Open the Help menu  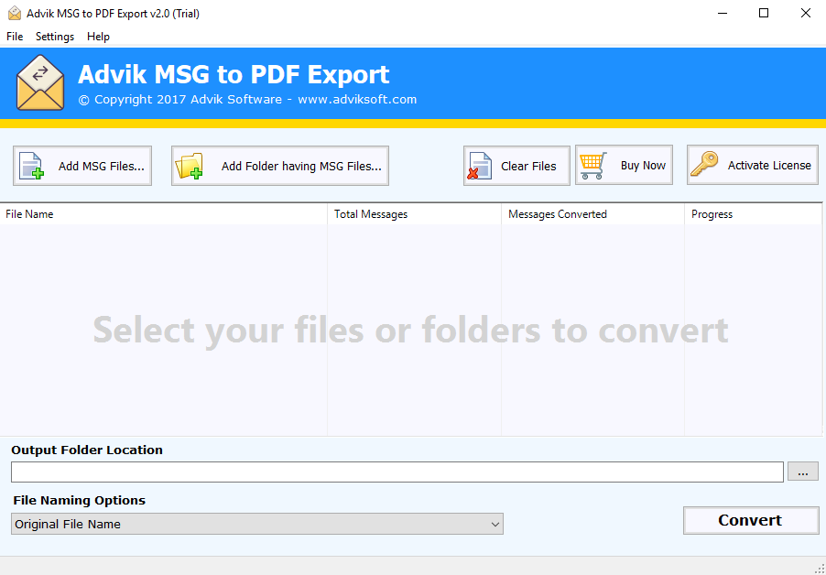pos(98,37)
